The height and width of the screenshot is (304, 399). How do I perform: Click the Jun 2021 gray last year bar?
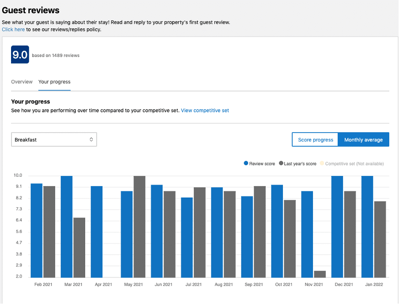click(169, 235)
